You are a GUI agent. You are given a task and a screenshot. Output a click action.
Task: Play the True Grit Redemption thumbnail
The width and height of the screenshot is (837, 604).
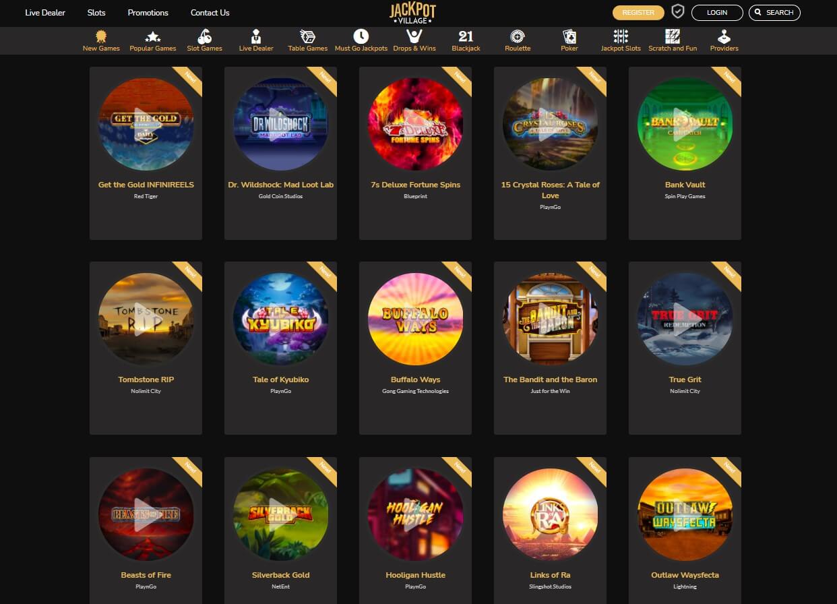click(x=685, y=319)
